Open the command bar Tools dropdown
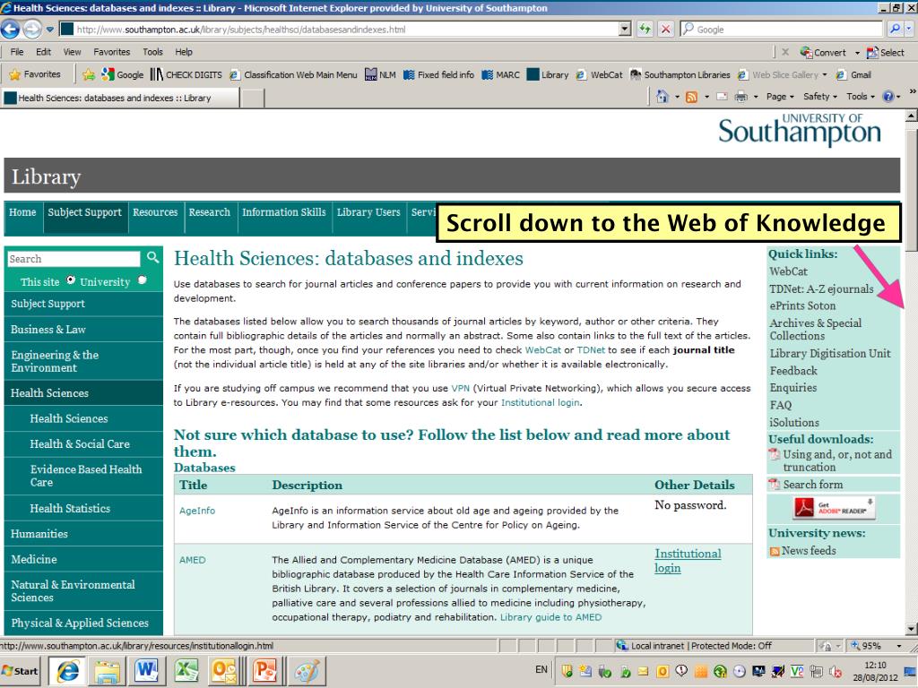 click(x=860, y=97)
